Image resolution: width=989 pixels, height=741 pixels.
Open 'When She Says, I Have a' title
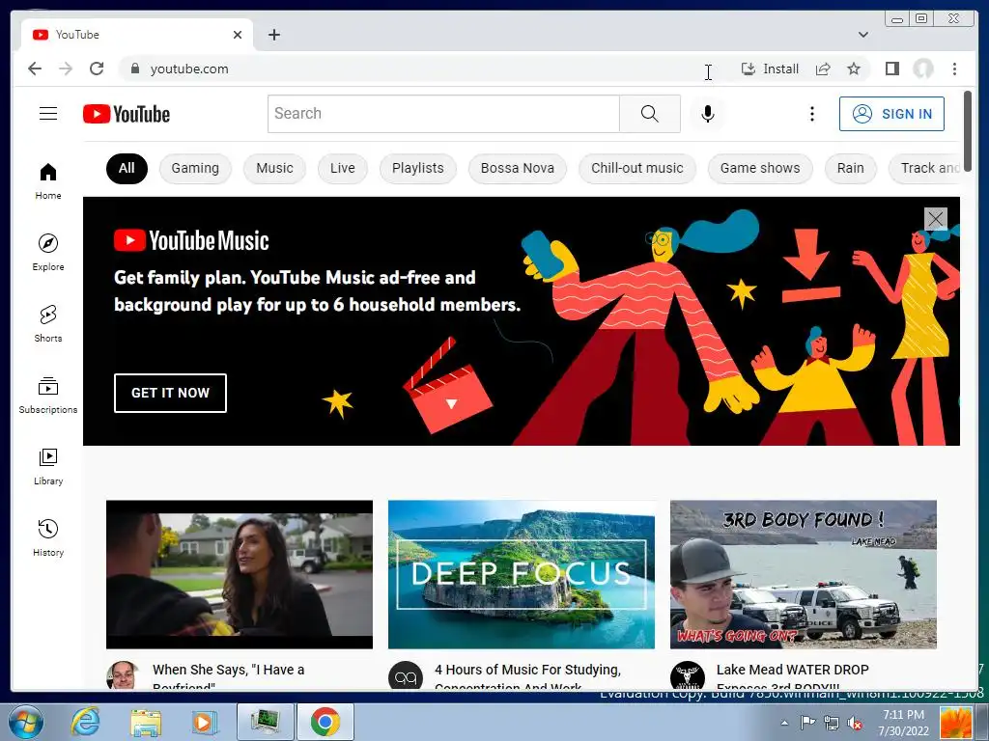[228, 675]
